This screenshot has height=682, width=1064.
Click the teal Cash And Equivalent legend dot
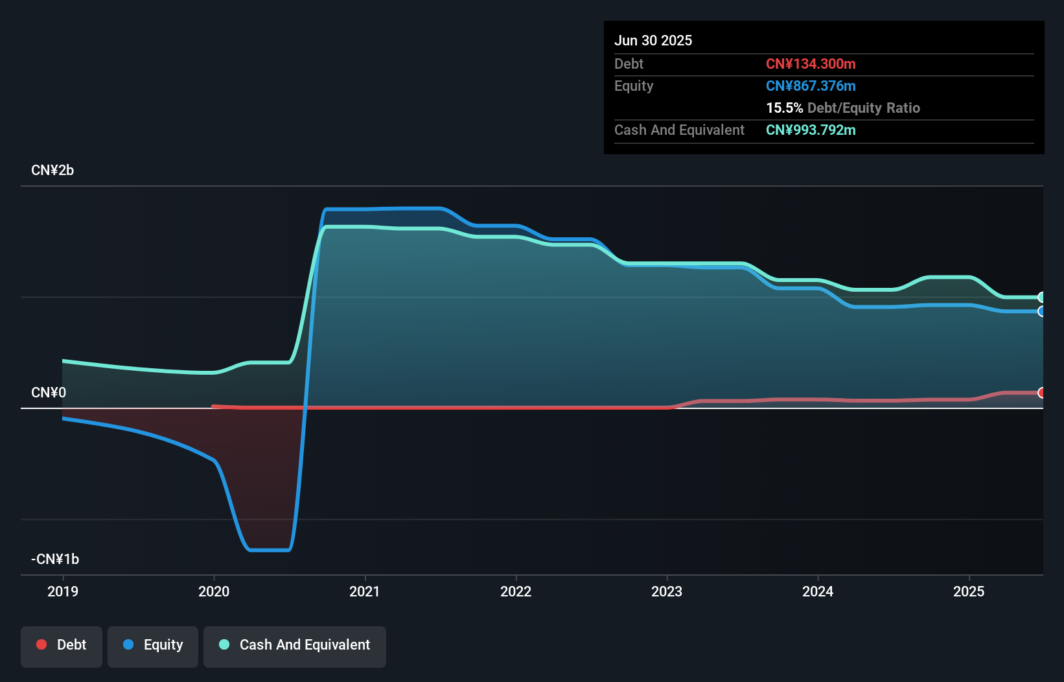(x=224, y=644)
